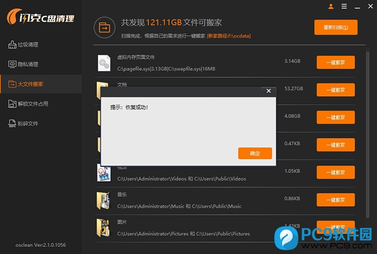The height and width of the screenshot is (254, 377).
Task: Click the osclean Ver:2.1.0.1056 text
Action: pos(40,245)
